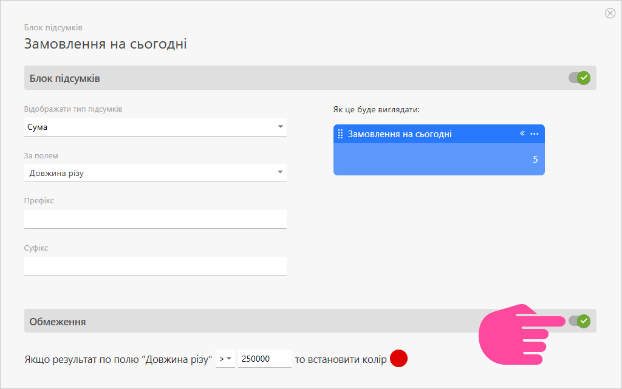Click the Префікс input field

[x=155, y=219]
